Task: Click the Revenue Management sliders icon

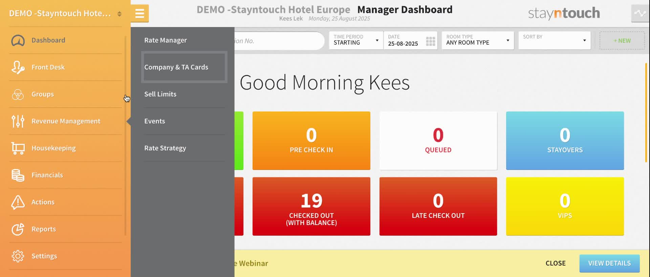Action: pyautogui.click(x=18, y=121)
